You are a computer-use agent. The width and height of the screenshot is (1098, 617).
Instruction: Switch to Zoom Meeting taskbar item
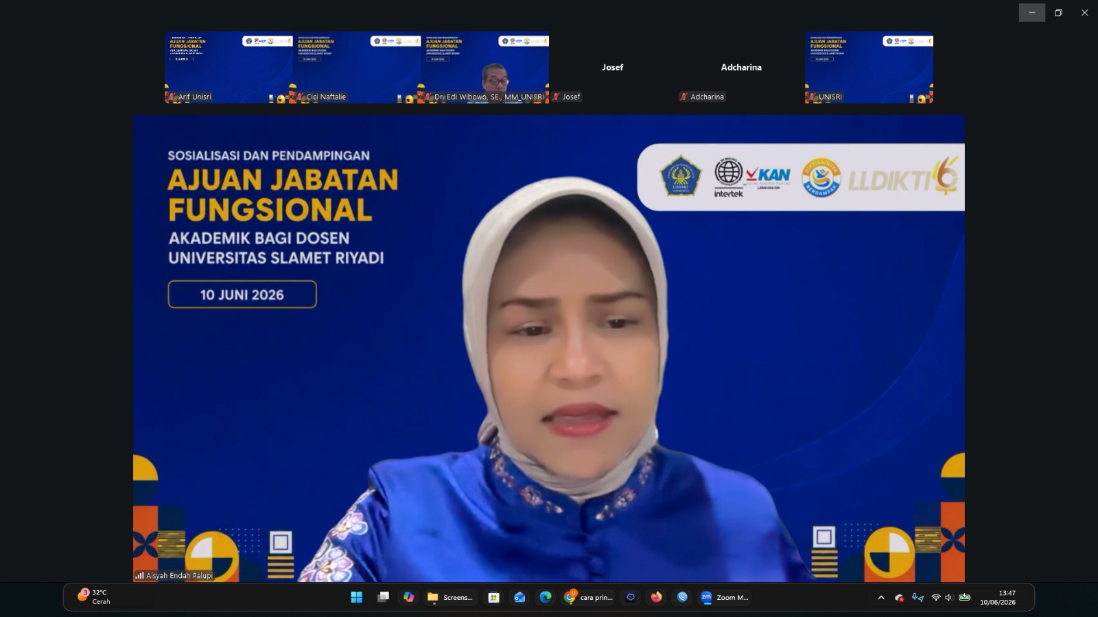[724, 597]
